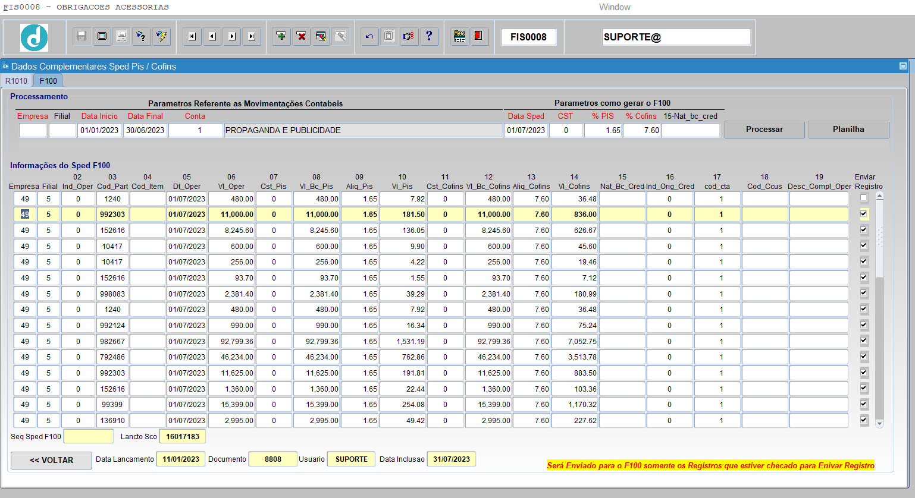
Task: Click the Vl_Cofins cell 3,513.78
Action: (x=574, y=357)
